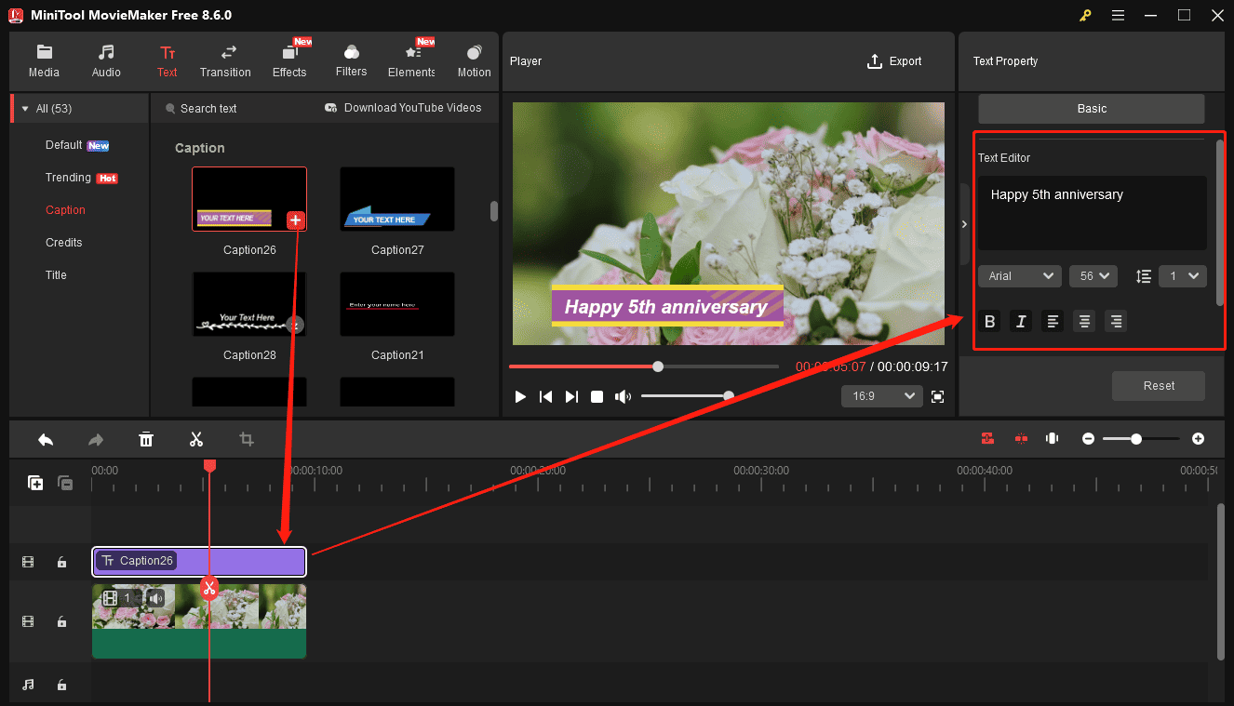Stop the playback

[x=597, y=396]
